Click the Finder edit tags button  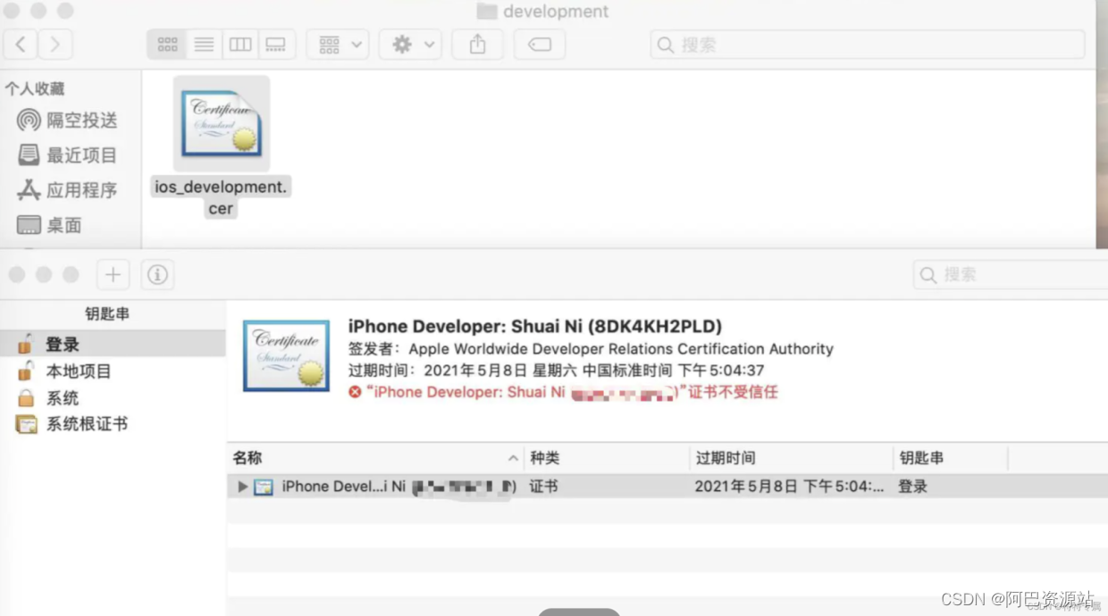click(x=539, y=45)
